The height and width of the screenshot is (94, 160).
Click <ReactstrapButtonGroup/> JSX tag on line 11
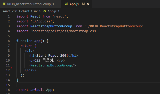point(52,65)
